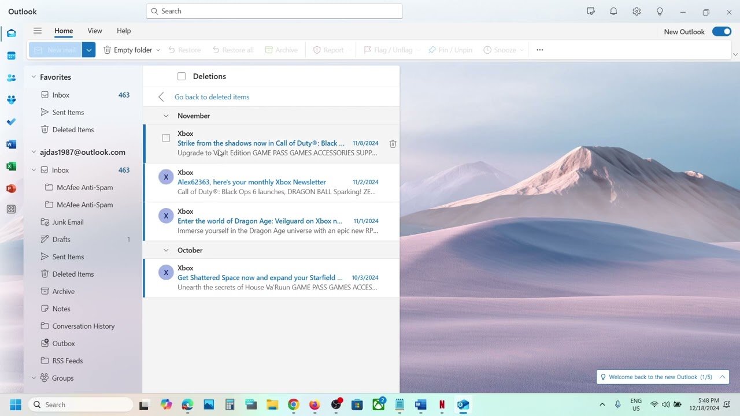Open Mail in the left app rail
Screen dimensions: 740x416
11,34
